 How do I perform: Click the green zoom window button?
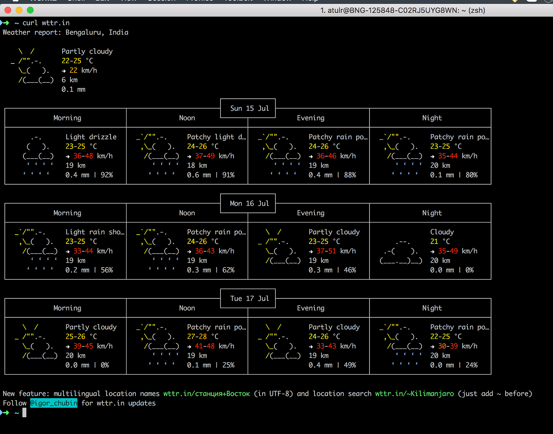tap(30, 10)
